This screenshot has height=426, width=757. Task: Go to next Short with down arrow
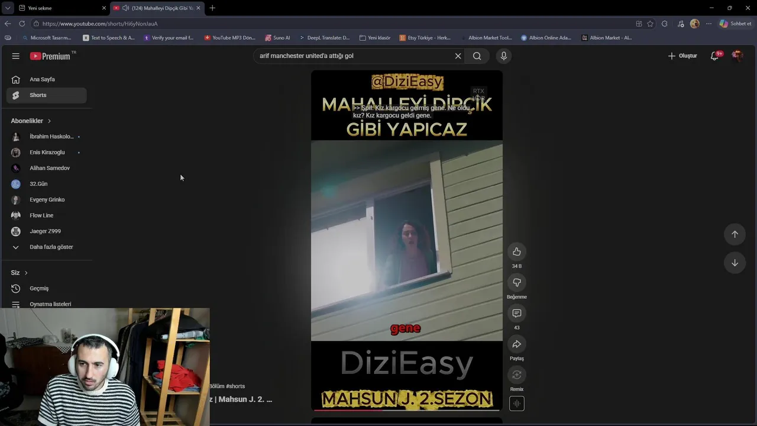click(x=735, y=263)
